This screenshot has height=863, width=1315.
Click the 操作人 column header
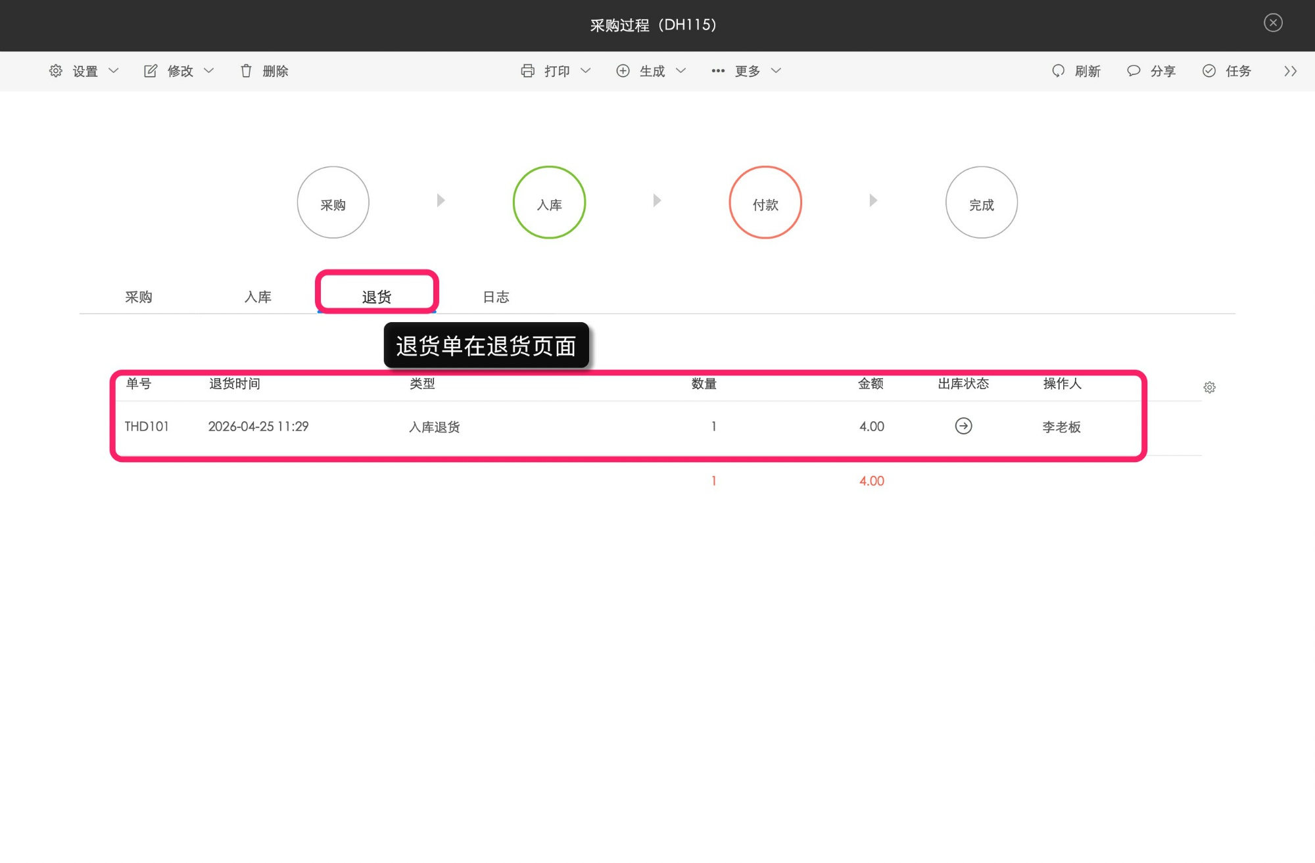point(1062,384)
